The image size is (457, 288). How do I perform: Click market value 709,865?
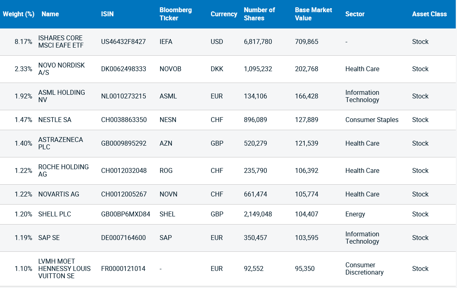[x=307, y=41]
